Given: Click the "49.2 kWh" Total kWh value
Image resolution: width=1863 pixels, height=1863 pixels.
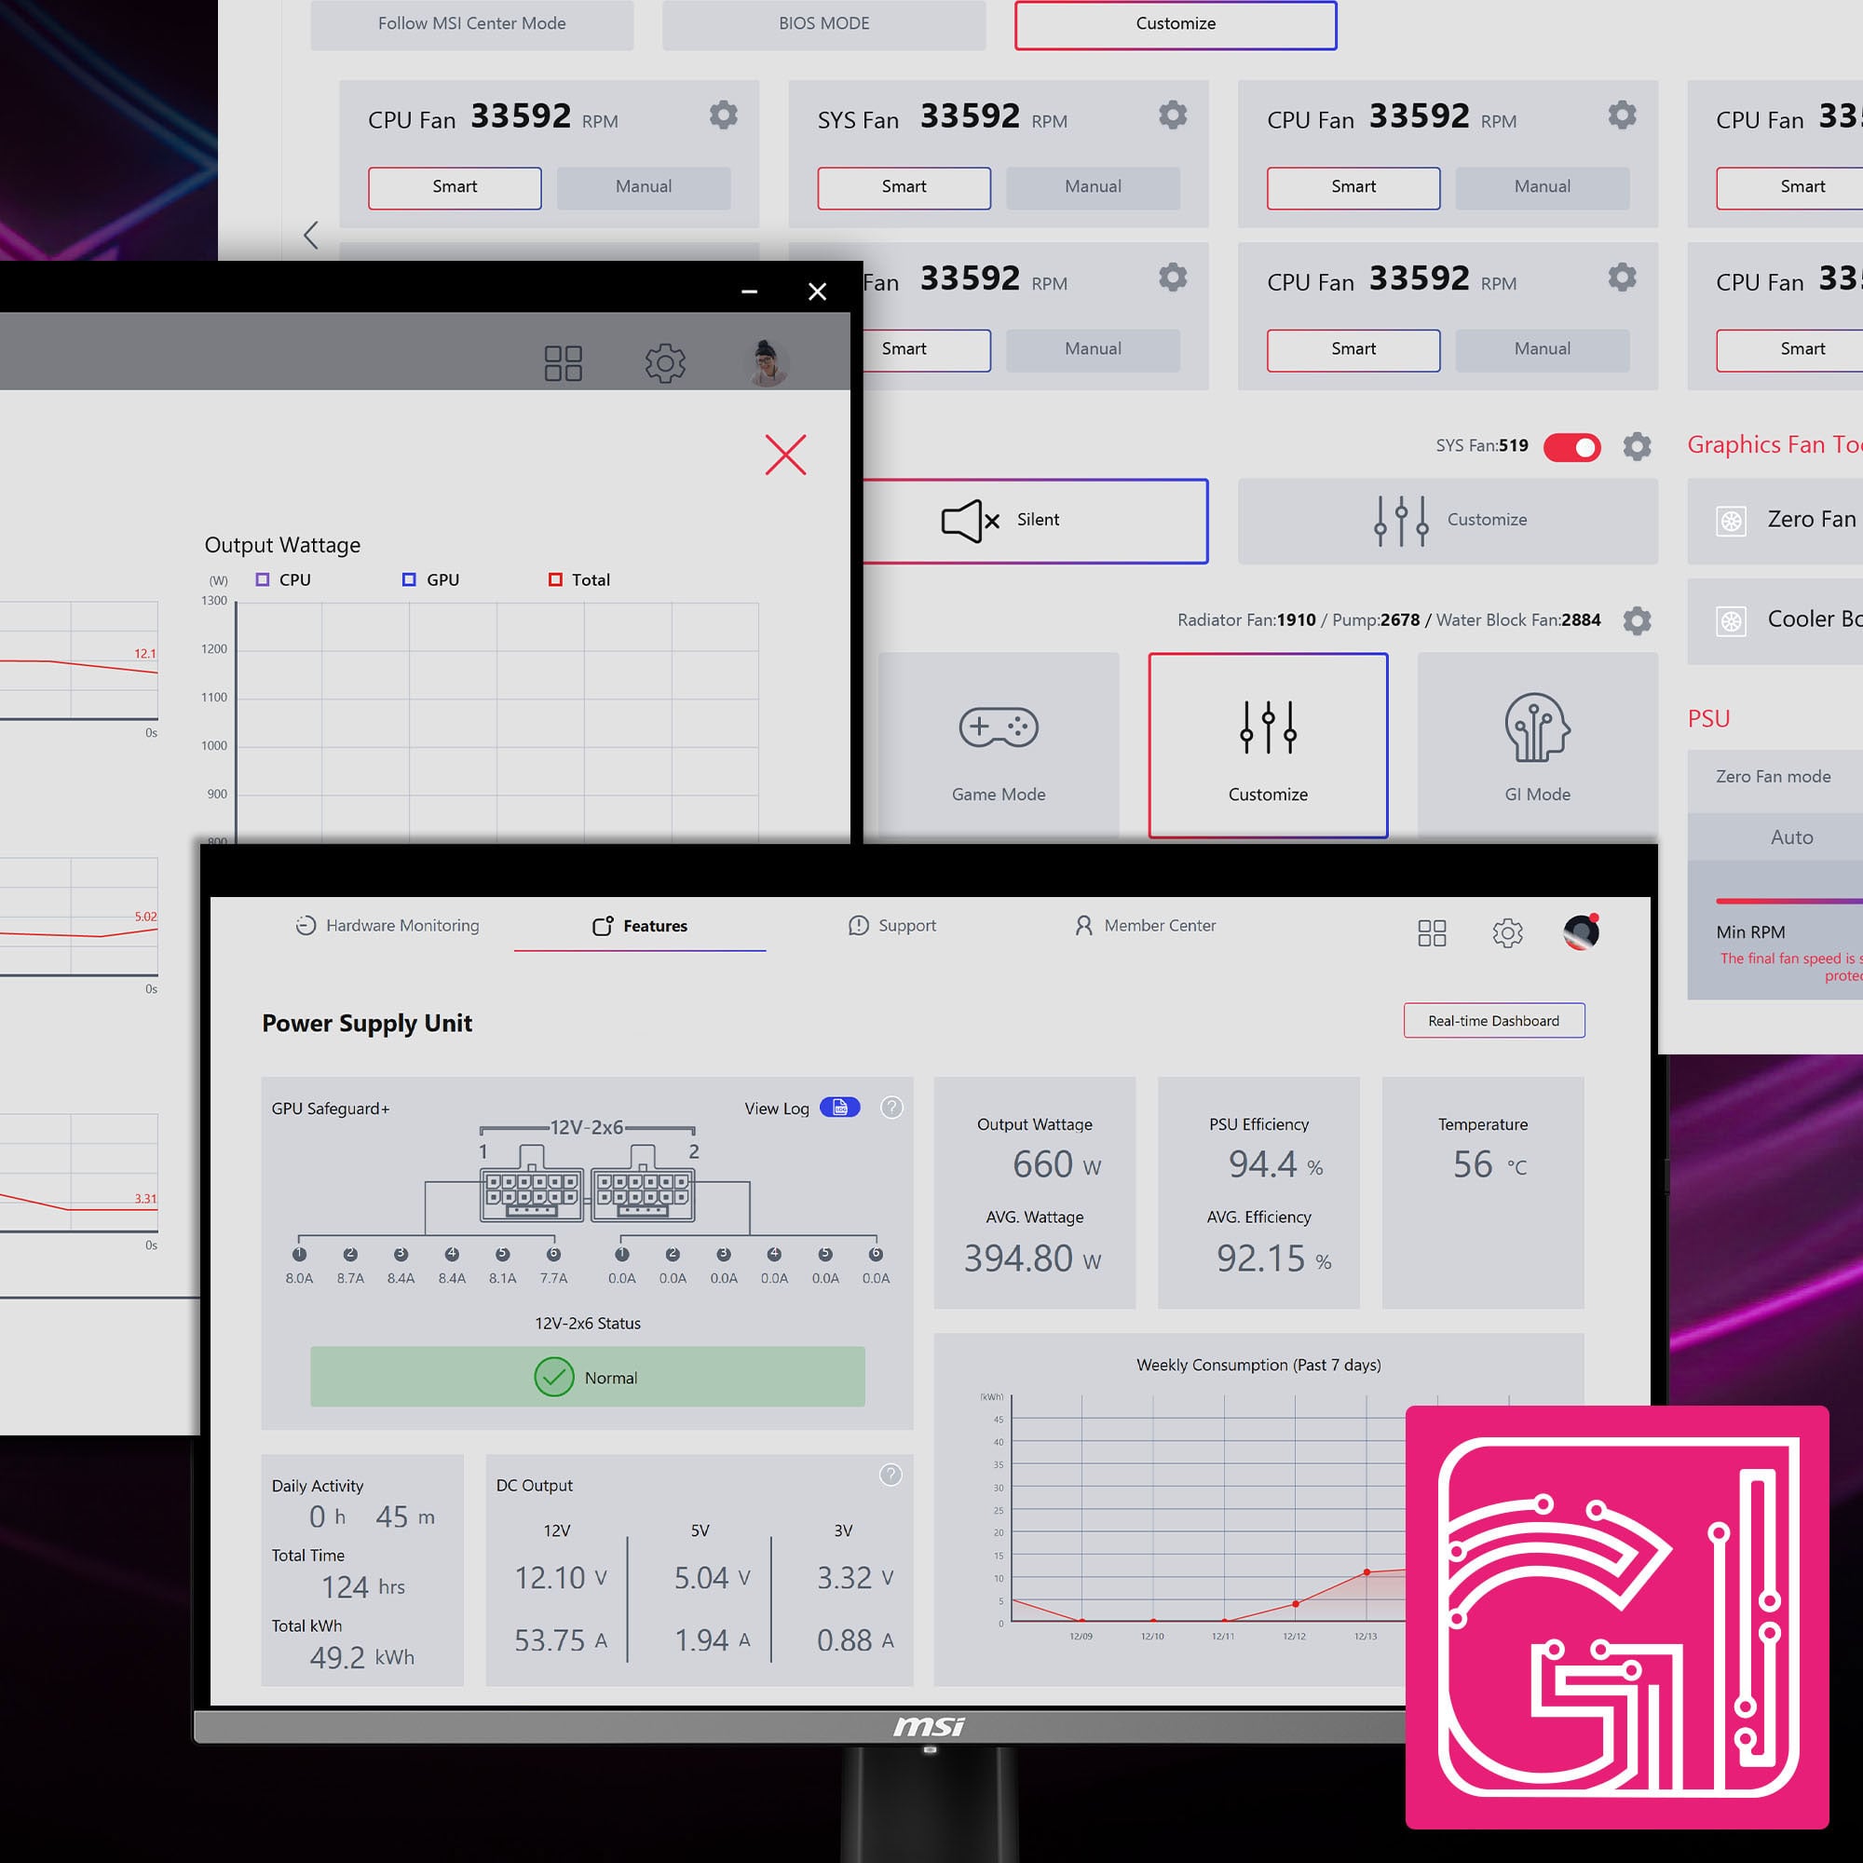Looking at the screenshot, I should pyautogui.click(x=361, y=1658).
